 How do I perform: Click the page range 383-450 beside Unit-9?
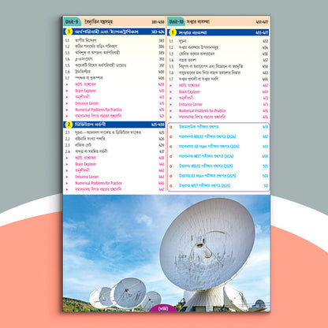click(158, 22)
